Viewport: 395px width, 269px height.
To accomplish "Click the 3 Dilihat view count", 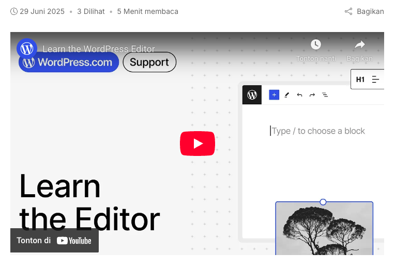I will (x=90, y=11).
